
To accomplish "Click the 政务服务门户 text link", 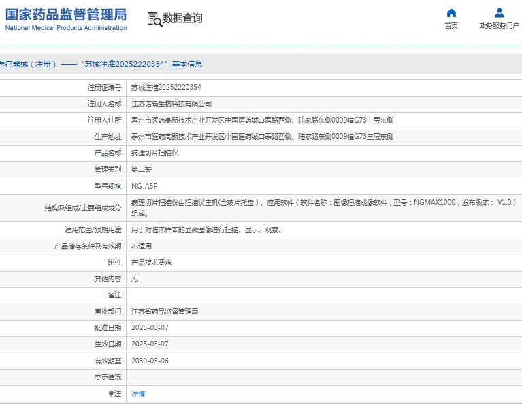I will point(499,26).
